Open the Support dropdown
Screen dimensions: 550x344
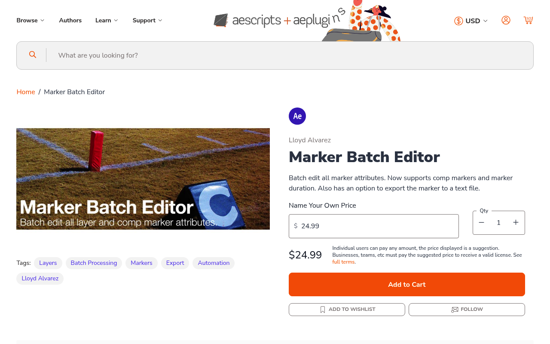(x=147, y=20)
